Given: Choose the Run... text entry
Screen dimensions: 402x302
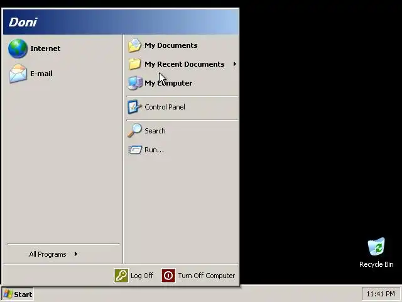Looking at the screenshot, I should (x=154, y=150).
